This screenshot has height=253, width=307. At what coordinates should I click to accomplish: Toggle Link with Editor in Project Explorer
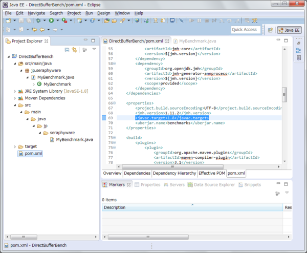click(74, 50)
